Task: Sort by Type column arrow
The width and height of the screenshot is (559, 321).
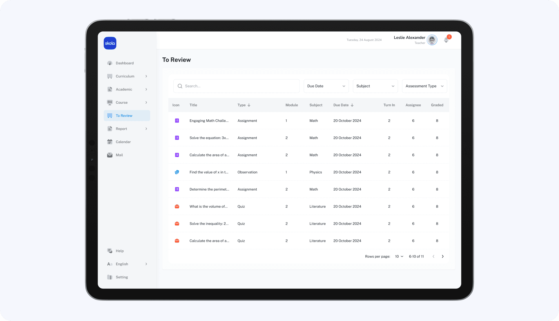Action: [249, 105]
